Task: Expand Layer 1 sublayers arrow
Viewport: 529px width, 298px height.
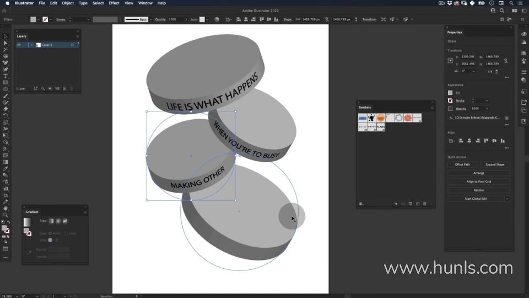Action: [x=32, y=45]
